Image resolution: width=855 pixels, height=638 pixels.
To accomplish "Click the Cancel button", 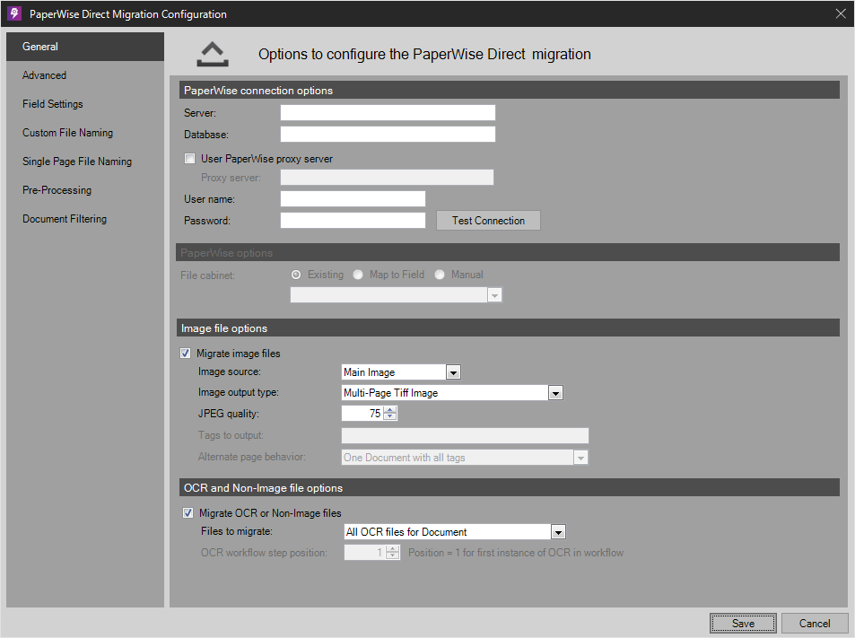I will click(x=815, y=624).
